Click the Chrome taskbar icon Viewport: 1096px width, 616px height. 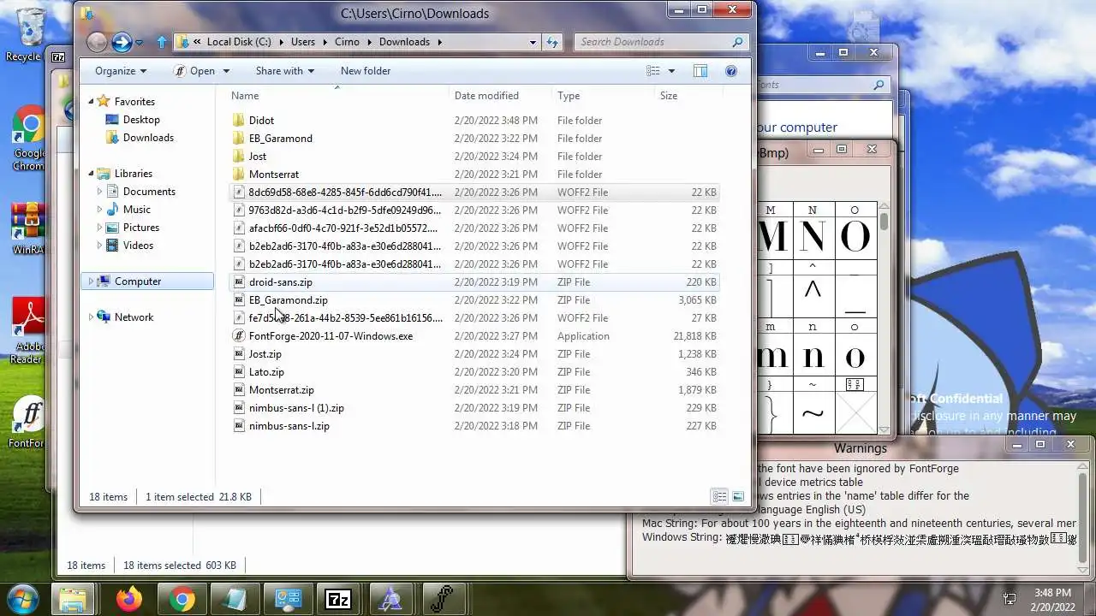tap(182, 599)
